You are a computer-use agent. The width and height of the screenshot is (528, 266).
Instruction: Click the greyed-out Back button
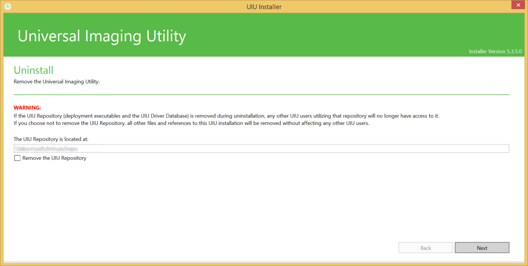(426, 248)
